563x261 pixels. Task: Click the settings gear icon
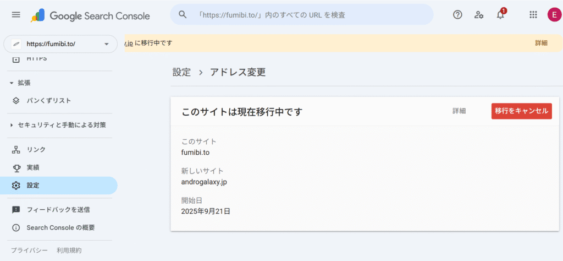point(16,186)
